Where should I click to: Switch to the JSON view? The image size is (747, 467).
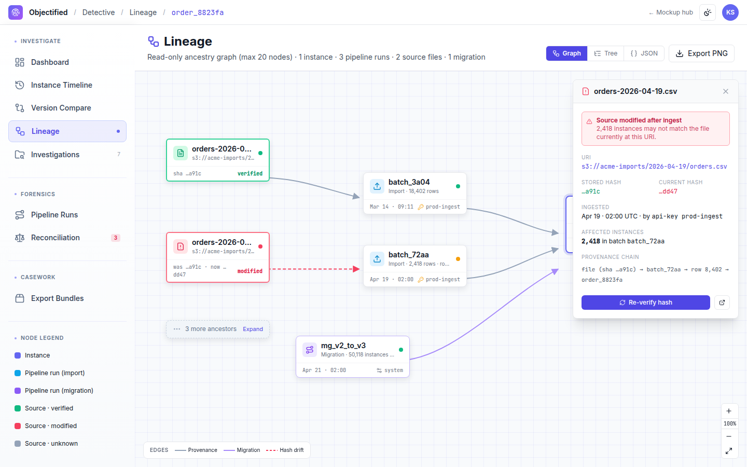[644, 53]
